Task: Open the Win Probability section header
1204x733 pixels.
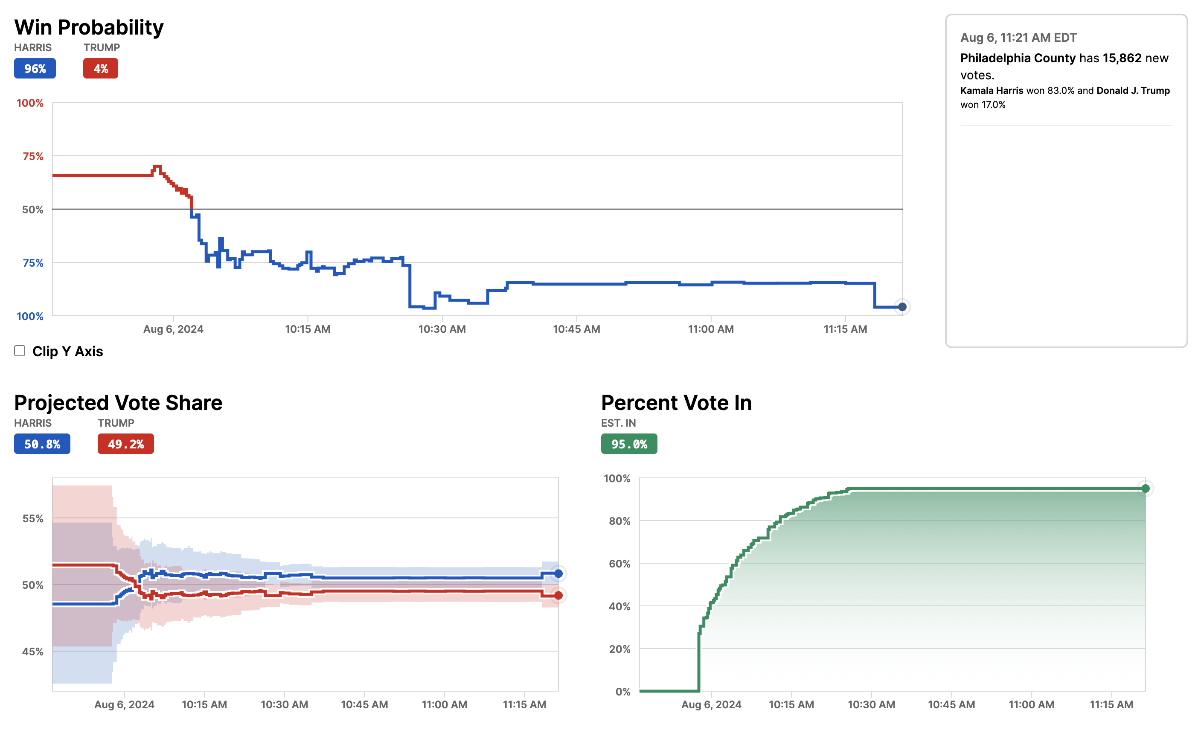Action: [90, 27]
